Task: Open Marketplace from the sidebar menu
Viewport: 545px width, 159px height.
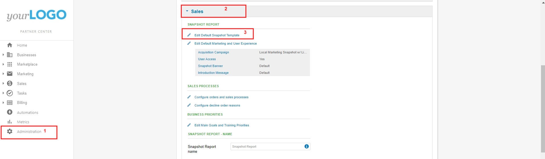Action: [27, 64]
